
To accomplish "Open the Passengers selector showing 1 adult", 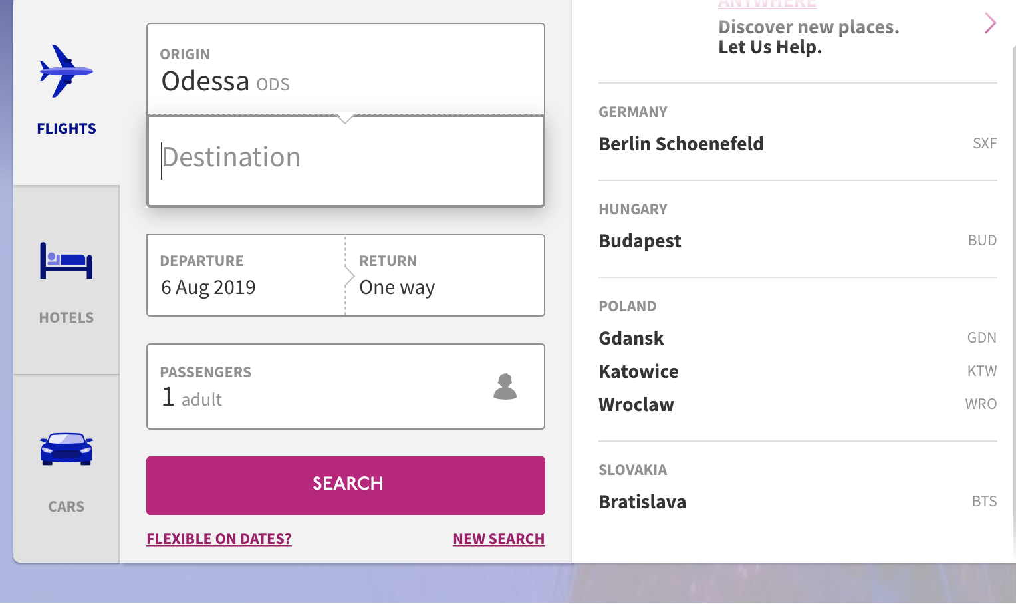I will coord(345,386).
